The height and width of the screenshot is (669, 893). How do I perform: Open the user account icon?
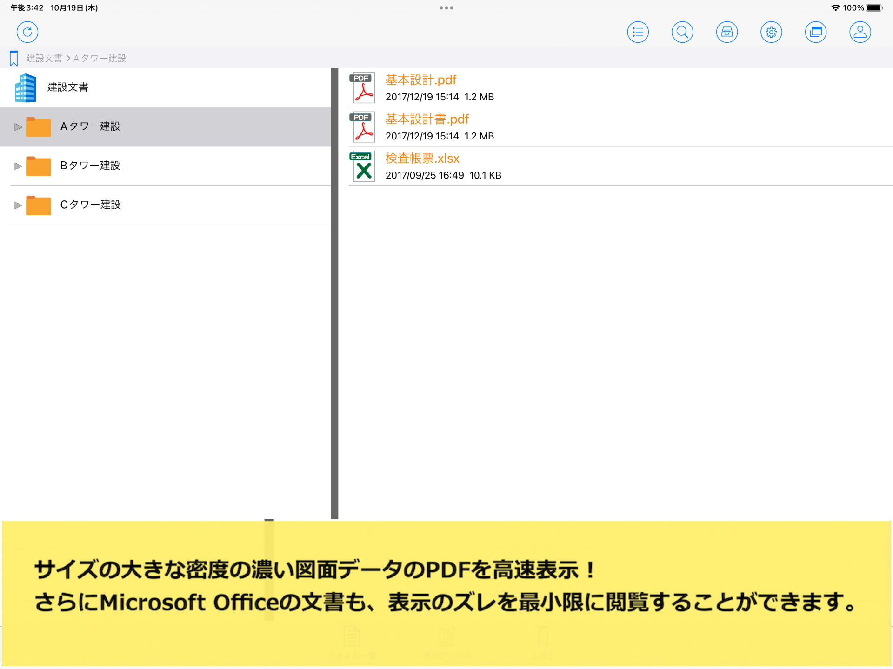(860, 32)
